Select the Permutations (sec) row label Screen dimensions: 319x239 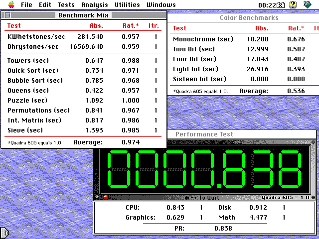(38, 111)
